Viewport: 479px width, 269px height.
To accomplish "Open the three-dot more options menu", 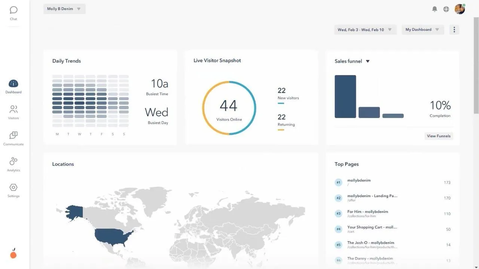I will [x=454, y=30].
